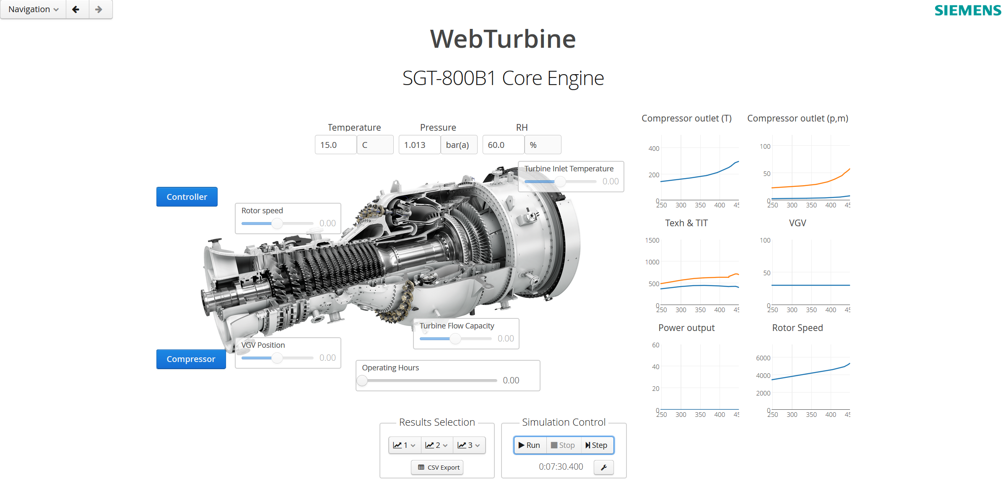The height and width of the screenshot is (486, 1003).
Task: Expand Results Selection chart 2 dropdown
Action: pyautogui.click(x=437, y=445)
